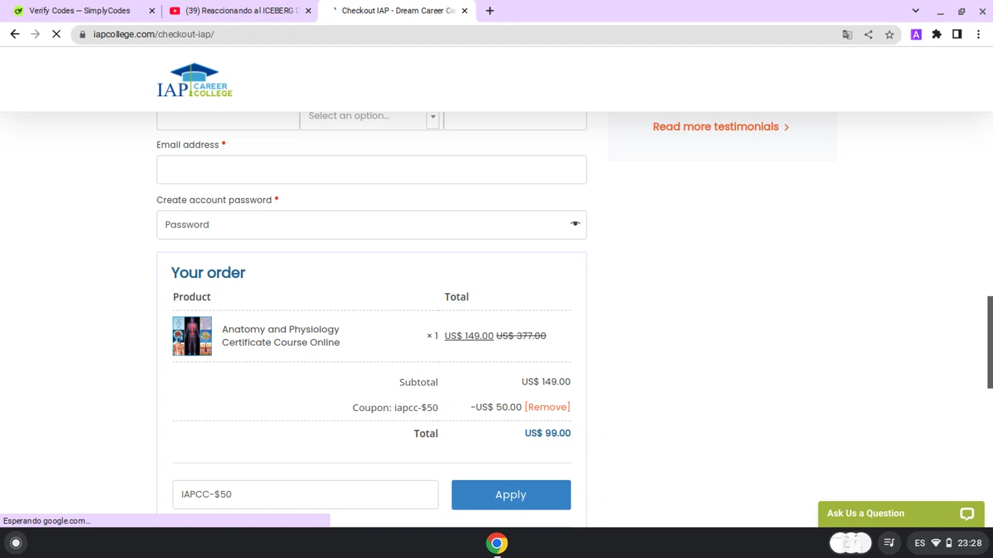Click the tab search chevron
Image resolution: width=993 pixels, height=558 pixels.
[x=916, y=11]
